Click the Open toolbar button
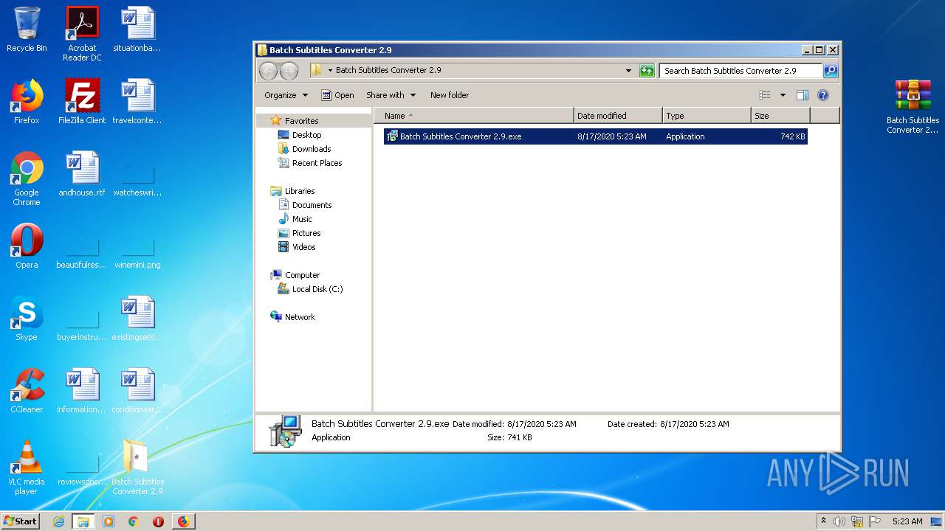 [337, 95]
